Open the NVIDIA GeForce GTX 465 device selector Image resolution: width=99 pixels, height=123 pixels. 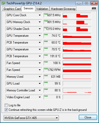(31, 118)
